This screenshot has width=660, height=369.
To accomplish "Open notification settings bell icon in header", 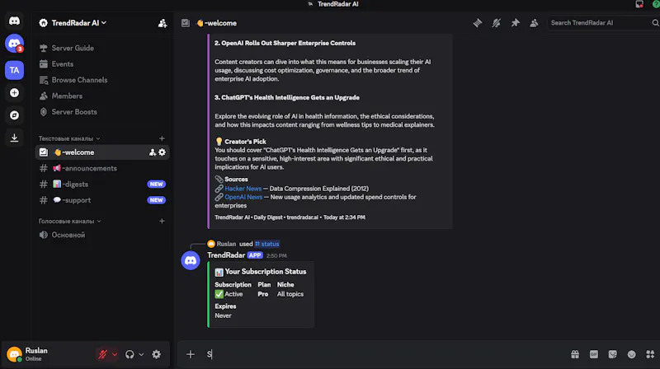I will pos(497,23).
